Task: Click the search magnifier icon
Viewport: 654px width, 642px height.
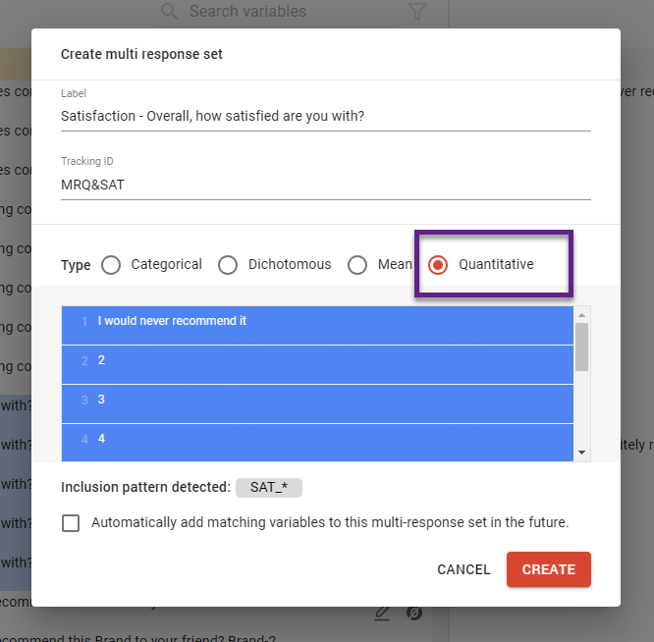Action: 170,12
